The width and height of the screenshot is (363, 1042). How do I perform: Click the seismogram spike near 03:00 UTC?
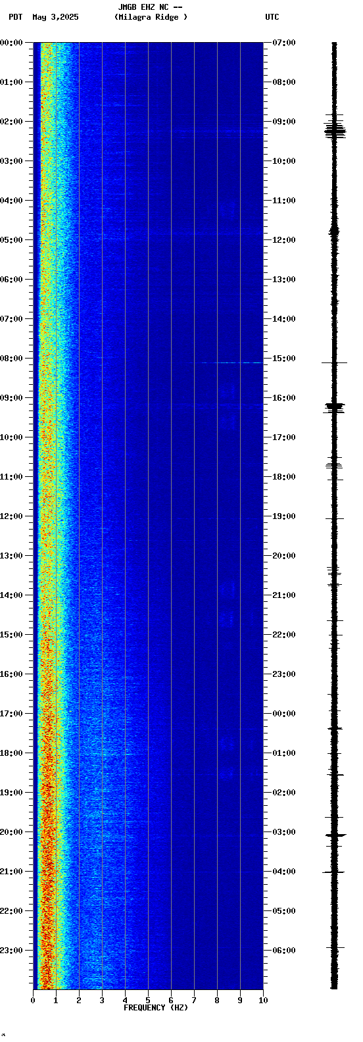pyautogui.click(x=335, y=835)
